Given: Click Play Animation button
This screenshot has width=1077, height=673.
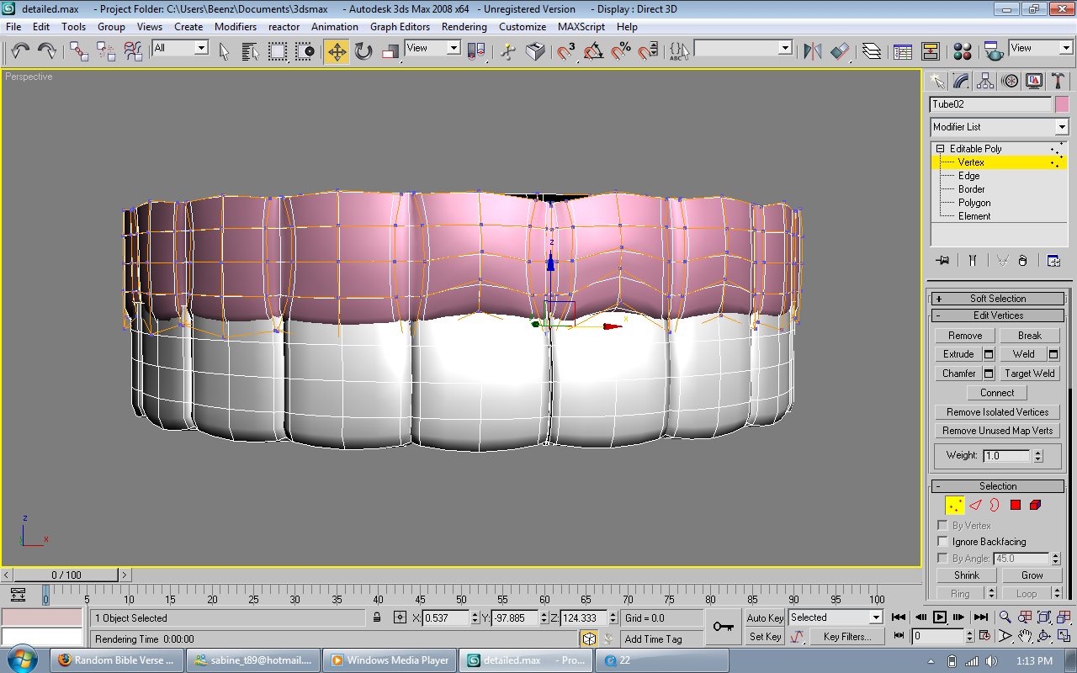Looking at the screenshot, I should [x=939, y=617].
